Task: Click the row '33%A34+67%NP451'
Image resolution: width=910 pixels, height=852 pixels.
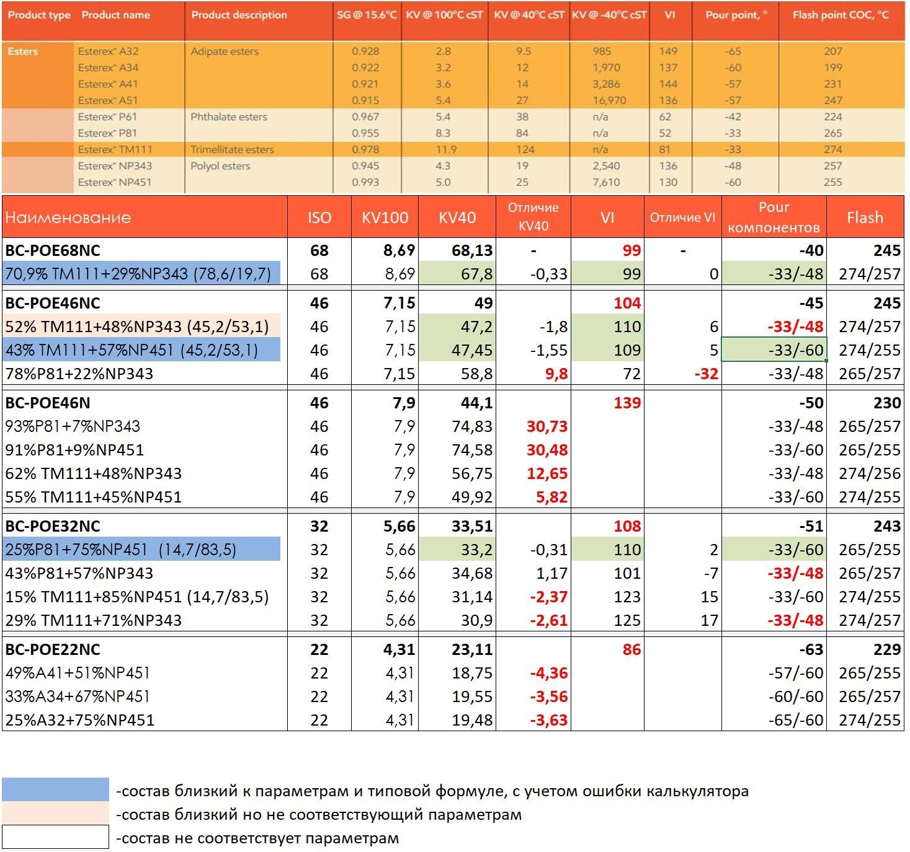Action: [78, 696]
